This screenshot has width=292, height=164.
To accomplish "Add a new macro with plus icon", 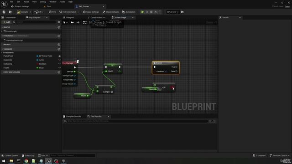I will [59, 45].
